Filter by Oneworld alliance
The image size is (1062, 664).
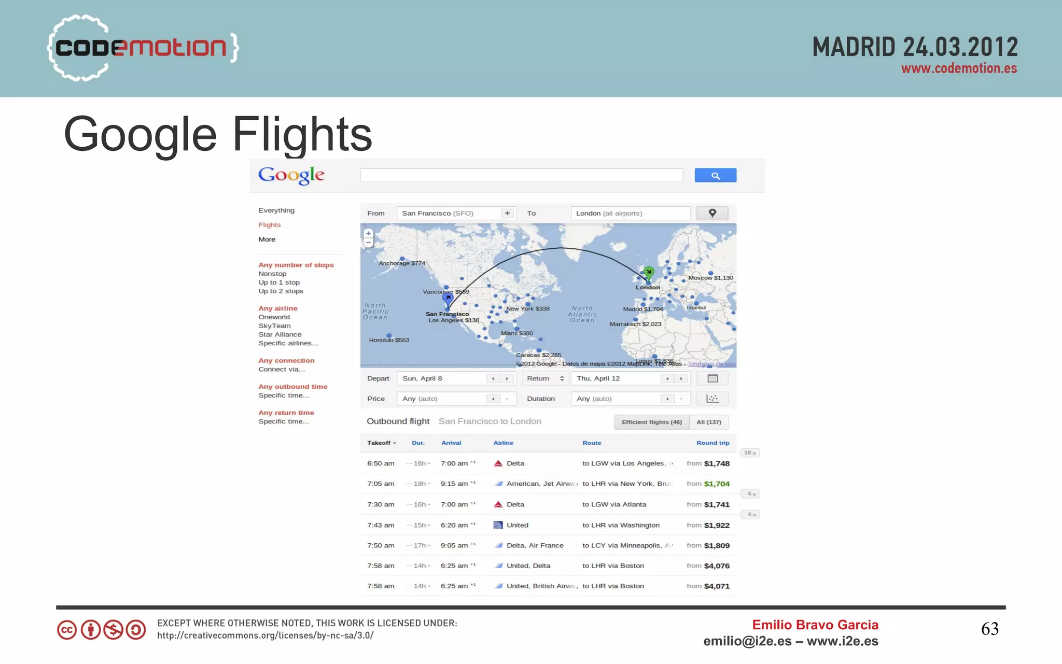coord(274,317)
